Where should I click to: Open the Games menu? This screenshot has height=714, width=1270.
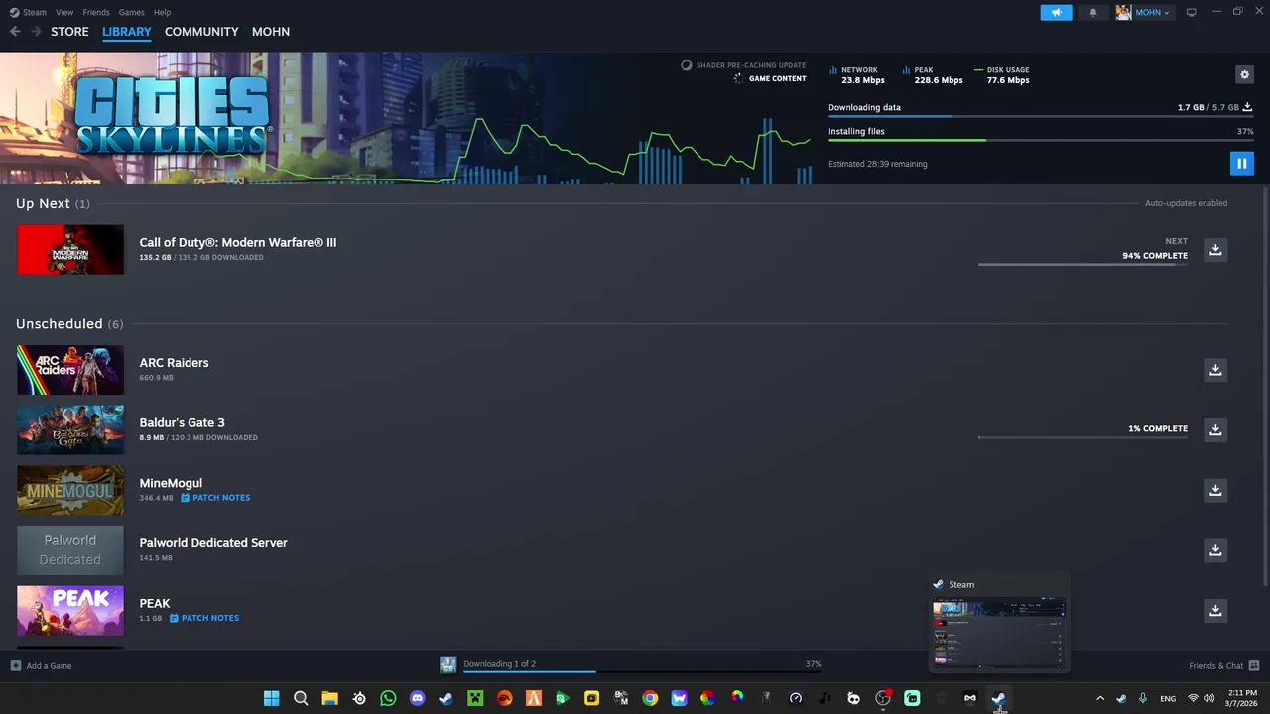pyautogui.click(x=131, y=12)
